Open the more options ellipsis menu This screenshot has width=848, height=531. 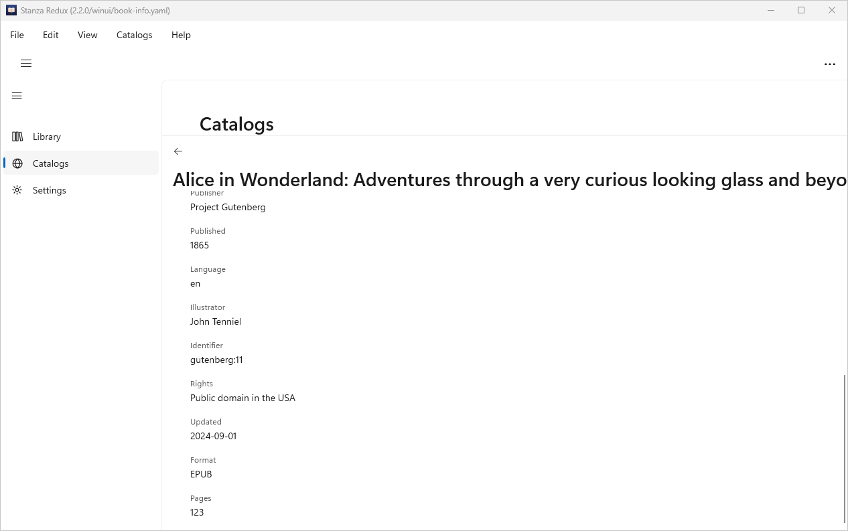point(830,64)
